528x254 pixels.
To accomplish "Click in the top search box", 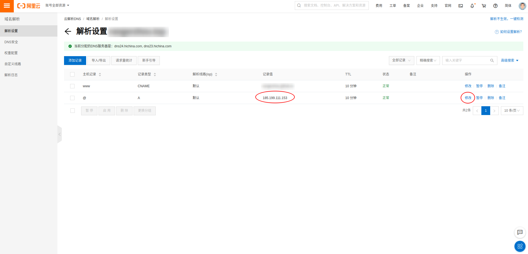I will pyautogui.click(x=332, y=6).
